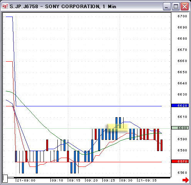
Task: Click the 6560 price axis value
Action: (182, 173)
